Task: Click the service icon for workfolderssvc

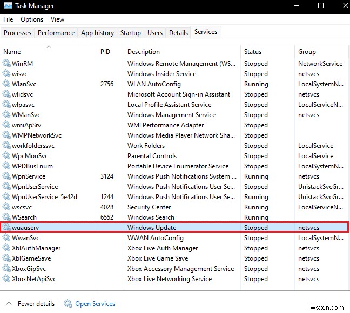Action: click(6, 146)
